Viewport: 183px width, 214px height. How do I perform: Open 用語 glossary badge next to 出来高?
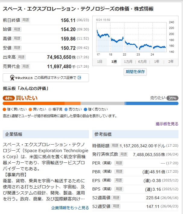tap(21, 57)
